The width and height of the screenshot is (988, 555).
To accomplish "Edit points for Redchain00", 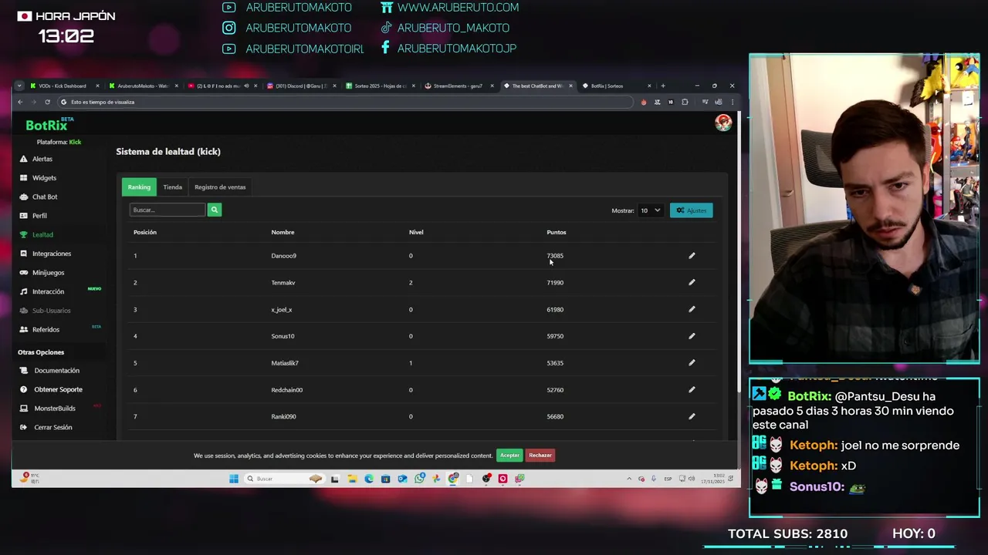I will pyautogui.click(x=692, y=389).
